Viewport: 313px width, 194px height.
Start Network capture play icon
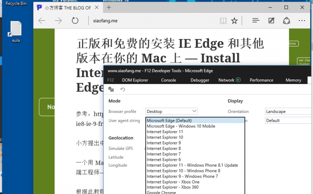[x=238, y=80]
